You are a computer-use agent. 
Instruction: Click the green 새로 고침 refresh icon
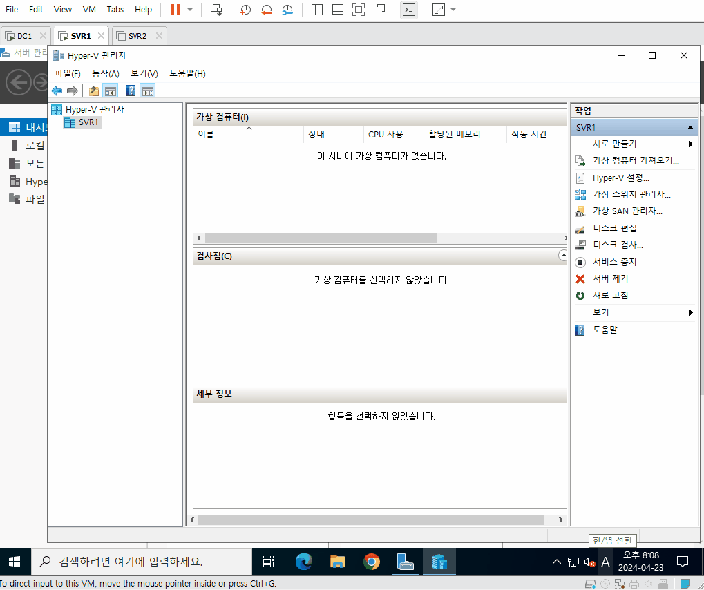[580, 296]
